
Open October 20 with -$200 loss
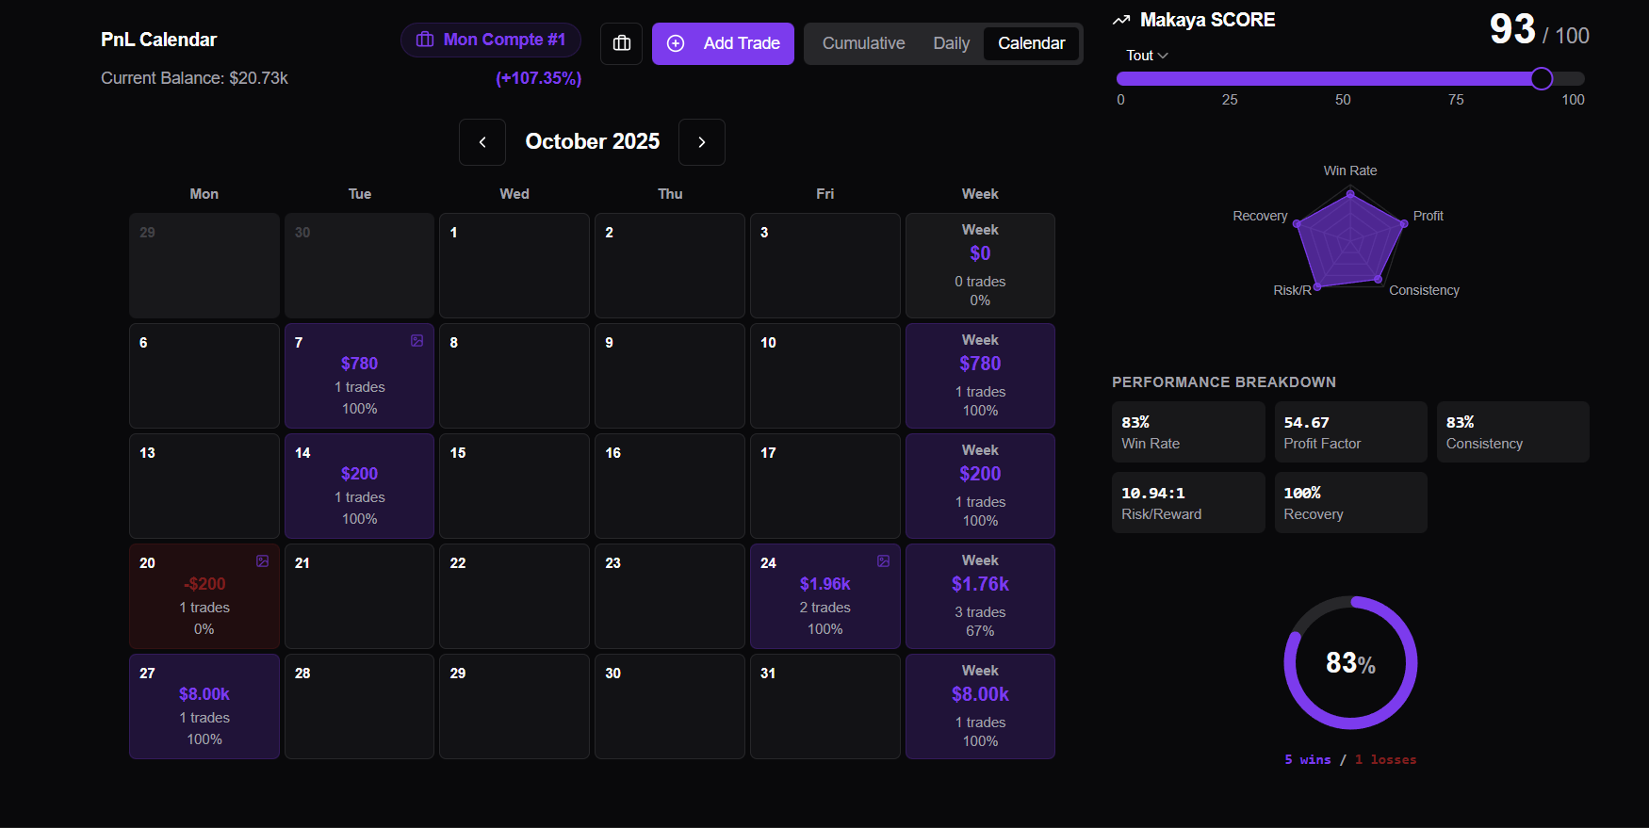point(204,596)
